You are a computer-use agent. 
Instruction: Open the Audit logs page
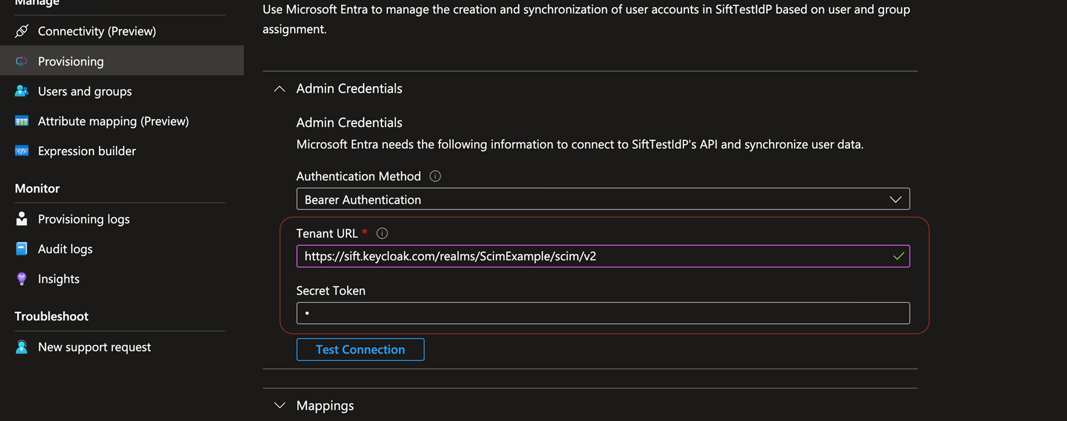tap(65, 249)
